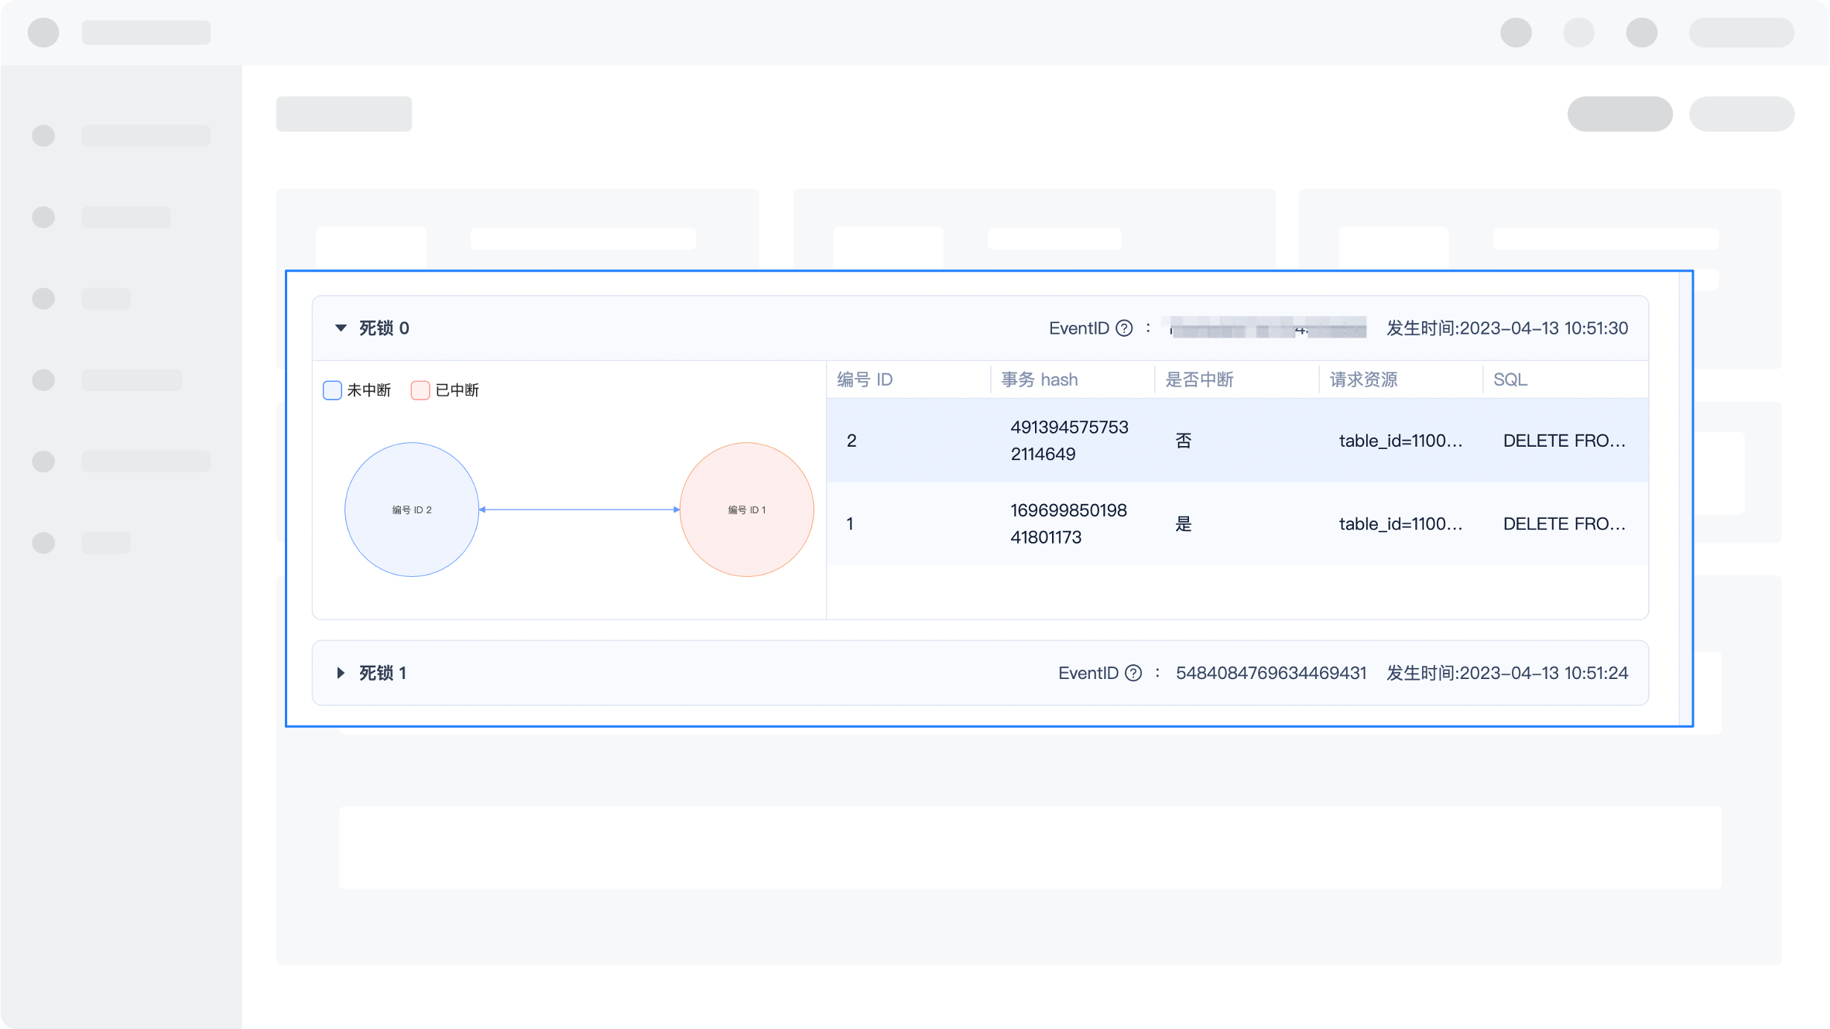Click the 死锁 1 title text
1830x1029 pixels.
(383, 673)
